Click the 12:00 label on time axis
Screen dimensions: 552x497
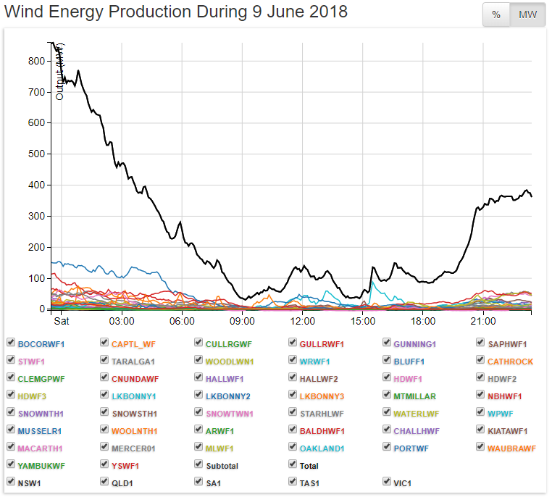tap(302, 321)
